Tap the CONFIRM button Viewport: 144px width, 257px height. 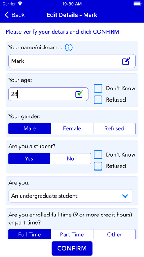click(x=72, y=248)
